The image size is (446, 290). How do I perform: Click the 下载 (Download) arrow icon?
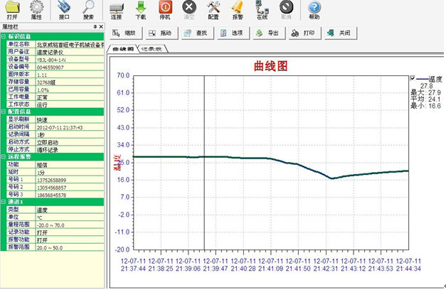[141, 10]
